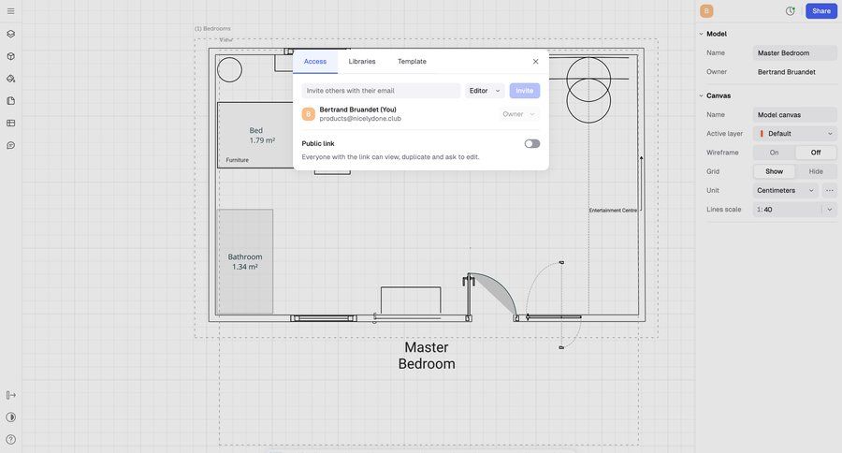Click the Invite button

[x=525, y=91]
